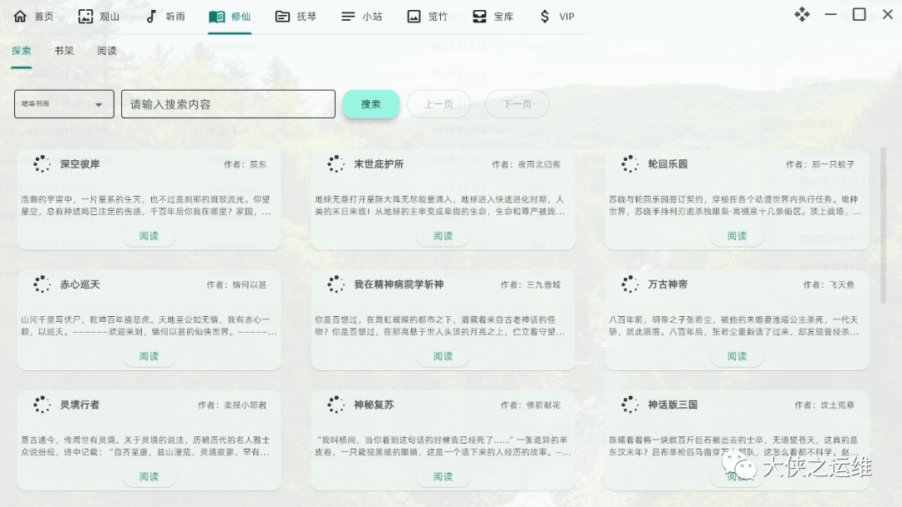Click loading spinner icon beside 灵境行者
Screen dimensions: 902x507
(42, 404)
